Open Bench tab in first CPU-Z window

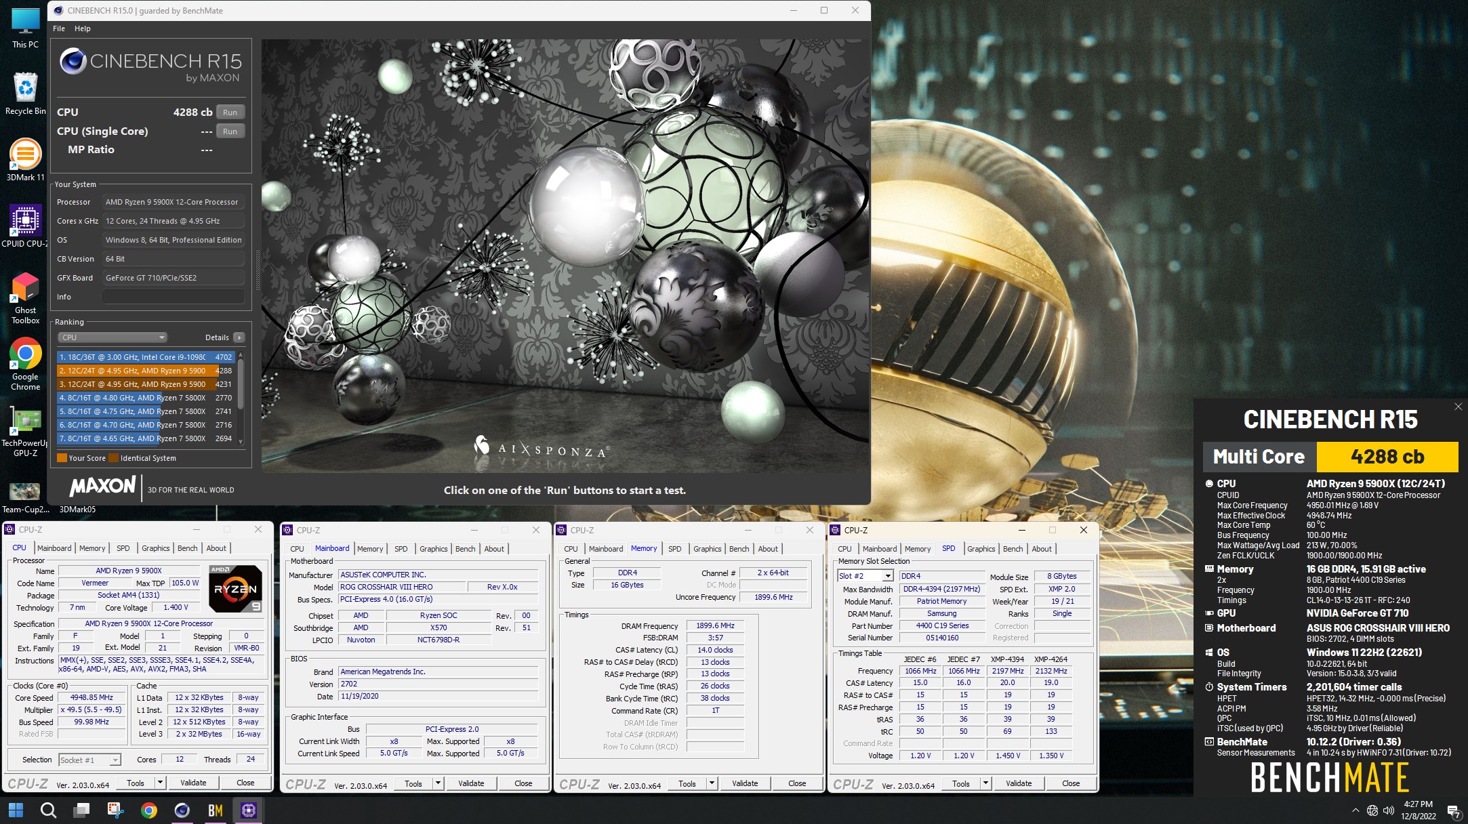coord(188,548)
